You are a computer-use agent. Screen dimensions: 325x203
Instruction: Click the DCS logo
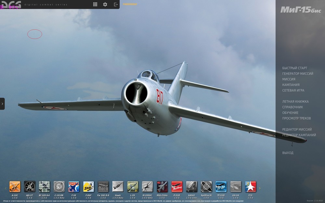coord(11,4)
